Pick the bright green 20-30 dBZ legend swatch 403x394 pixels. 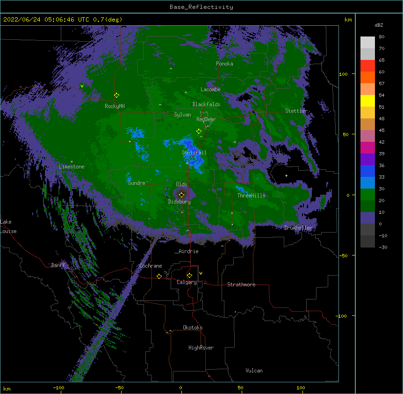tap(367, 195)
